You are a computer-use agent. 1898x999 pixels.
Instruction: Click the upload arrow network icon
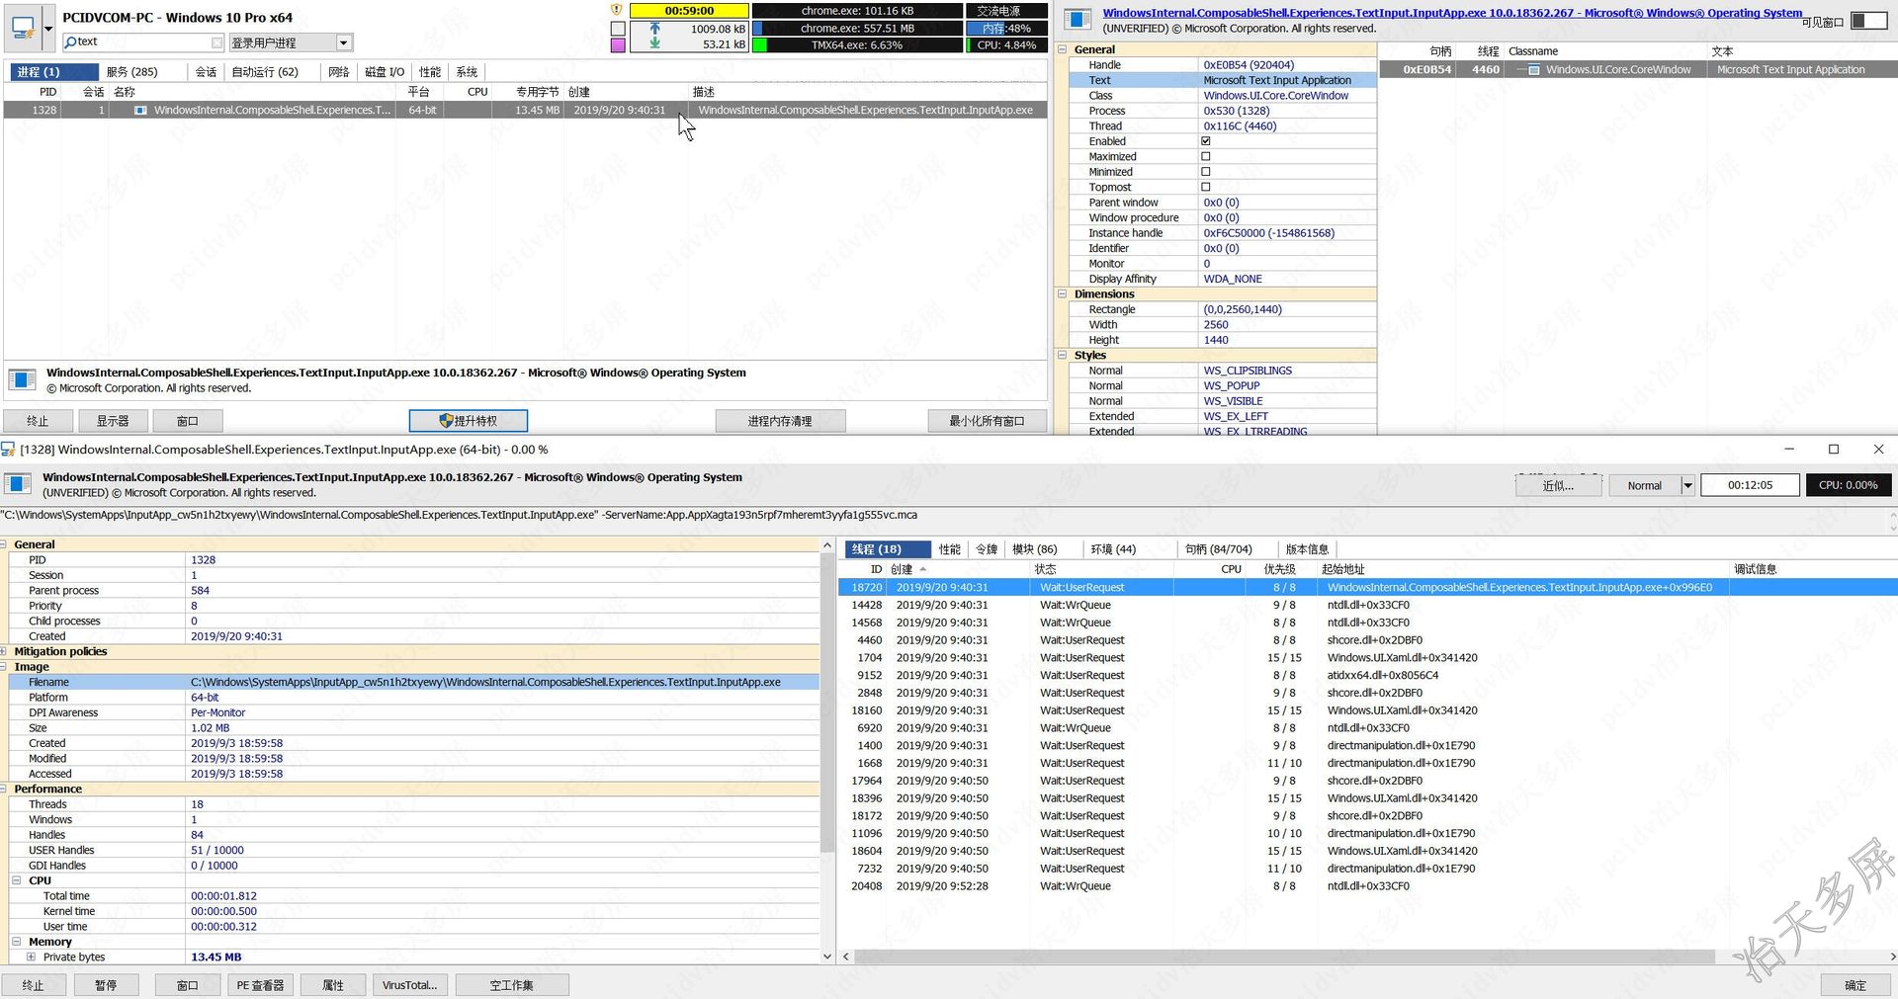[654, 30]
